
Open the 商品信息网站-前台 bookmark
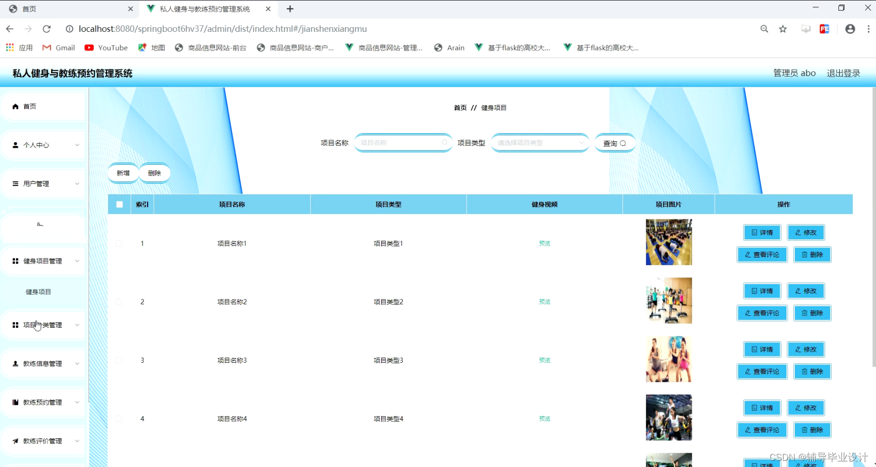pyautogui.click(x=211, y=48)
